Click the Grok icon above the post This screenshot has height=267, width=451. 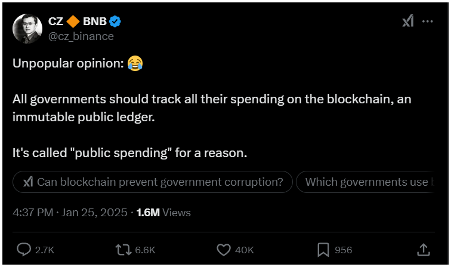pyautogui.click(x=408, y=22)
